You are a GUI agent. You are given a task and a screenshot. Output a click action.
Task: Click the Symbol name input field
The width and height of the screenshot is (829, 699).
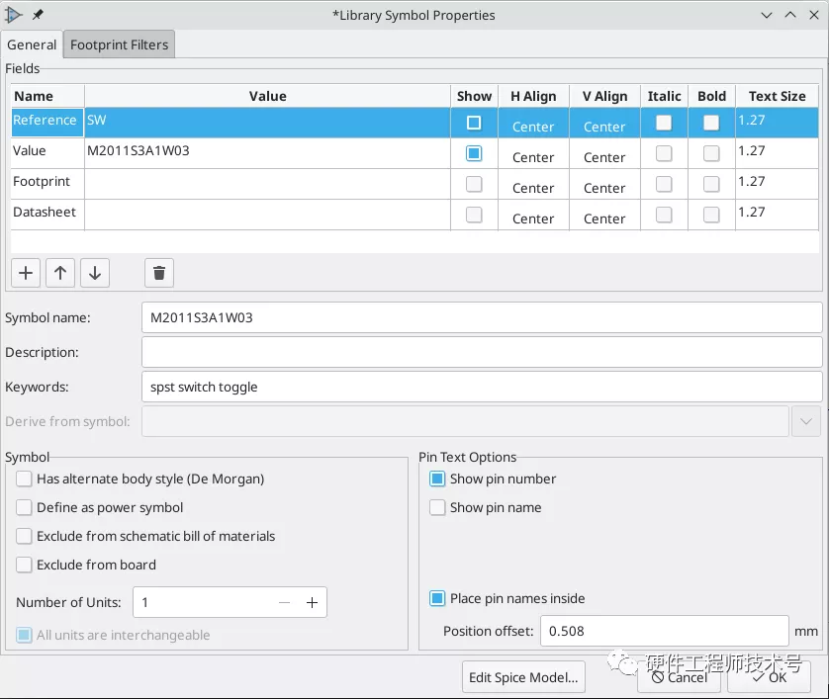click(x=482, y=317)
